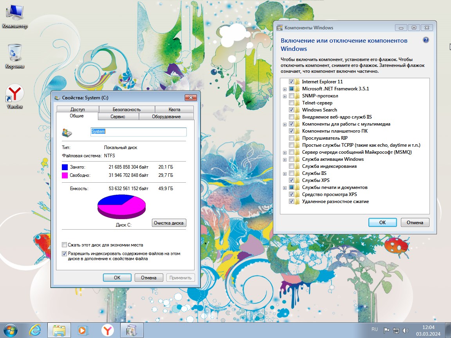451x338 pixels.
Task: Open the help icon in Компоненты Windows
Action: pyautogui.click(x=426, y=40)
